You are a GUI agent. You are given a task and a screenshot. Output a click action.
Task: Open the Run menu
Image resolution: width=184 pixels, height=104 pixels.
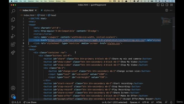tap(45, 1)
